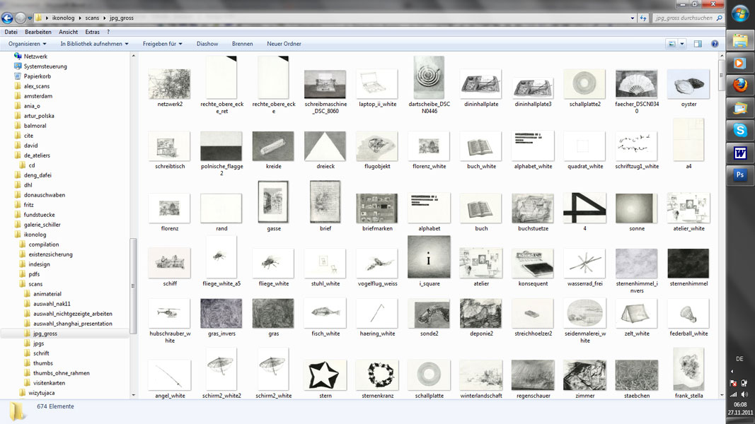Select the jpgs folder in the tree
The width and height of the screenshot is (755, 424).
tap(38, 343)
